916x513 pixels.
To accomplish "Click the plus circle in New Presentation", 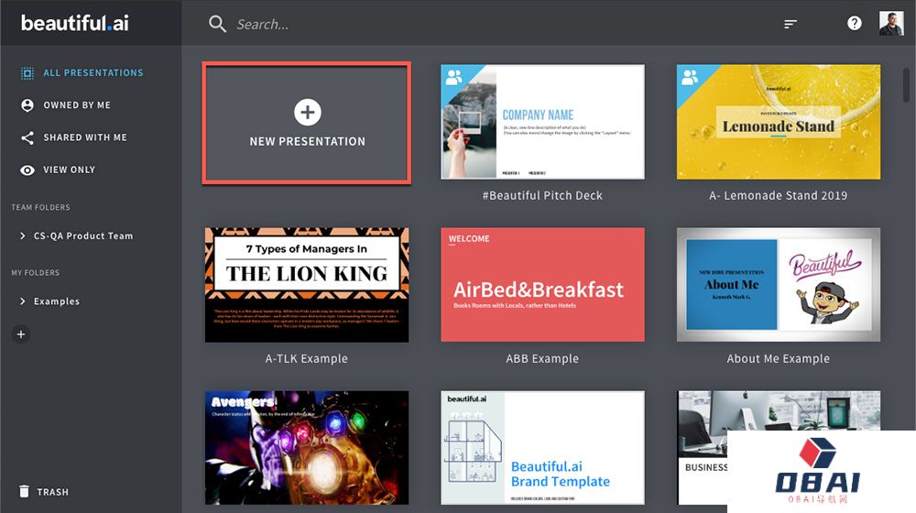I will pyautogui.click(x=307, y=112).
